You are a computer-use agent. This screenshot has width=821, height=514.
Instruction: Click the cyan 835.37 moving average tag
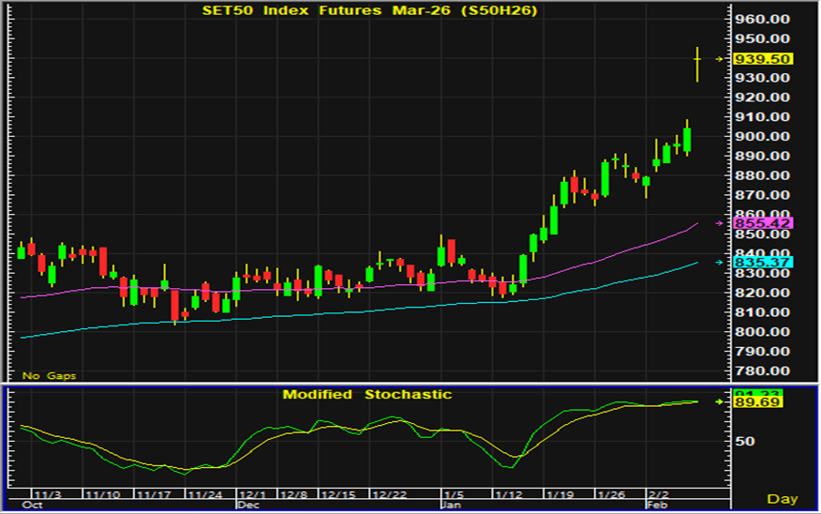[x=763, y=264]
